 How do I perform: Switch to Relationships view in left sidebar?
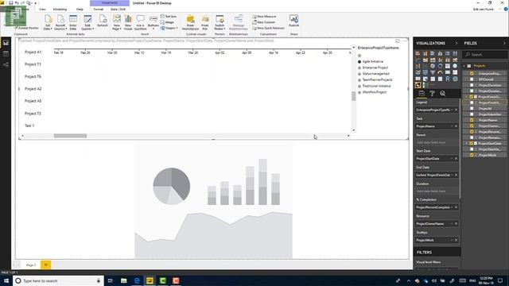(6, 64)
